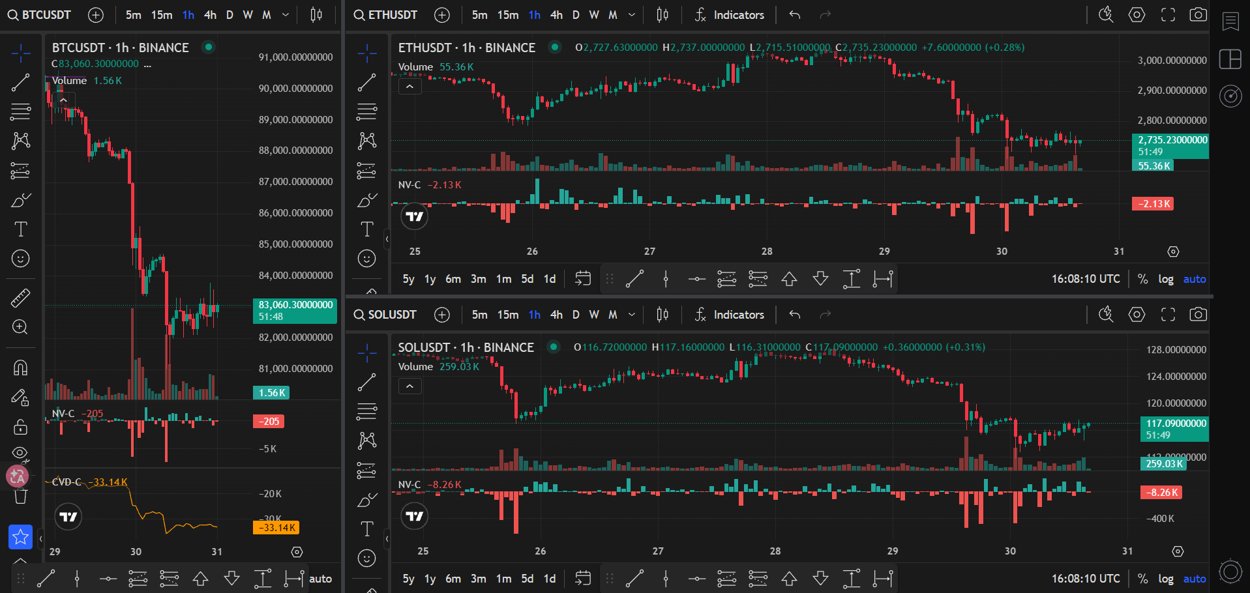Open the emoji icons tool in BTCUSDT chart's left toolbar
Image resolution: width=1250 pixels, height=593 pixels.
tap(21, 259)
